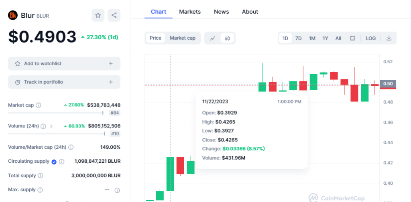411x202 pixels.
Task: Click the Volume rank progress bar
Action: (x=56, y=134)
